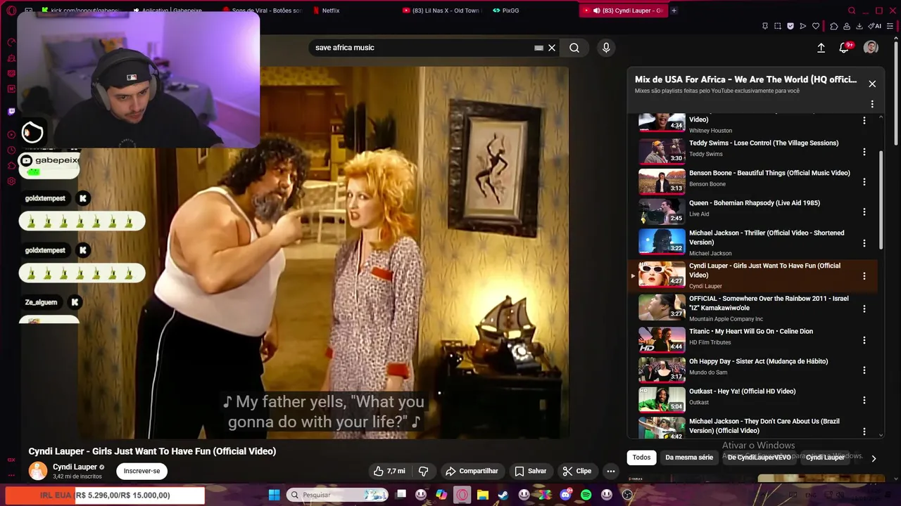The image size is (901, 506).
Task: Open File Explorer from the taskbar
Action: click(x=483, y=495)
